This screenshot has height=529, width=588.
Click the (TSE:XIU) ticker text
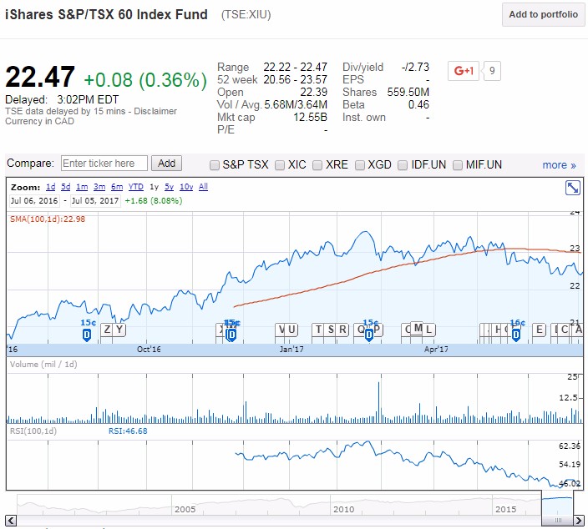pyautogui.click(x=246, y=15)
